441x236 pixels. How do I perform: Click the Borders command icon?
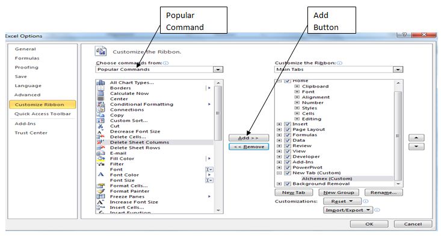tap(100, 88)
